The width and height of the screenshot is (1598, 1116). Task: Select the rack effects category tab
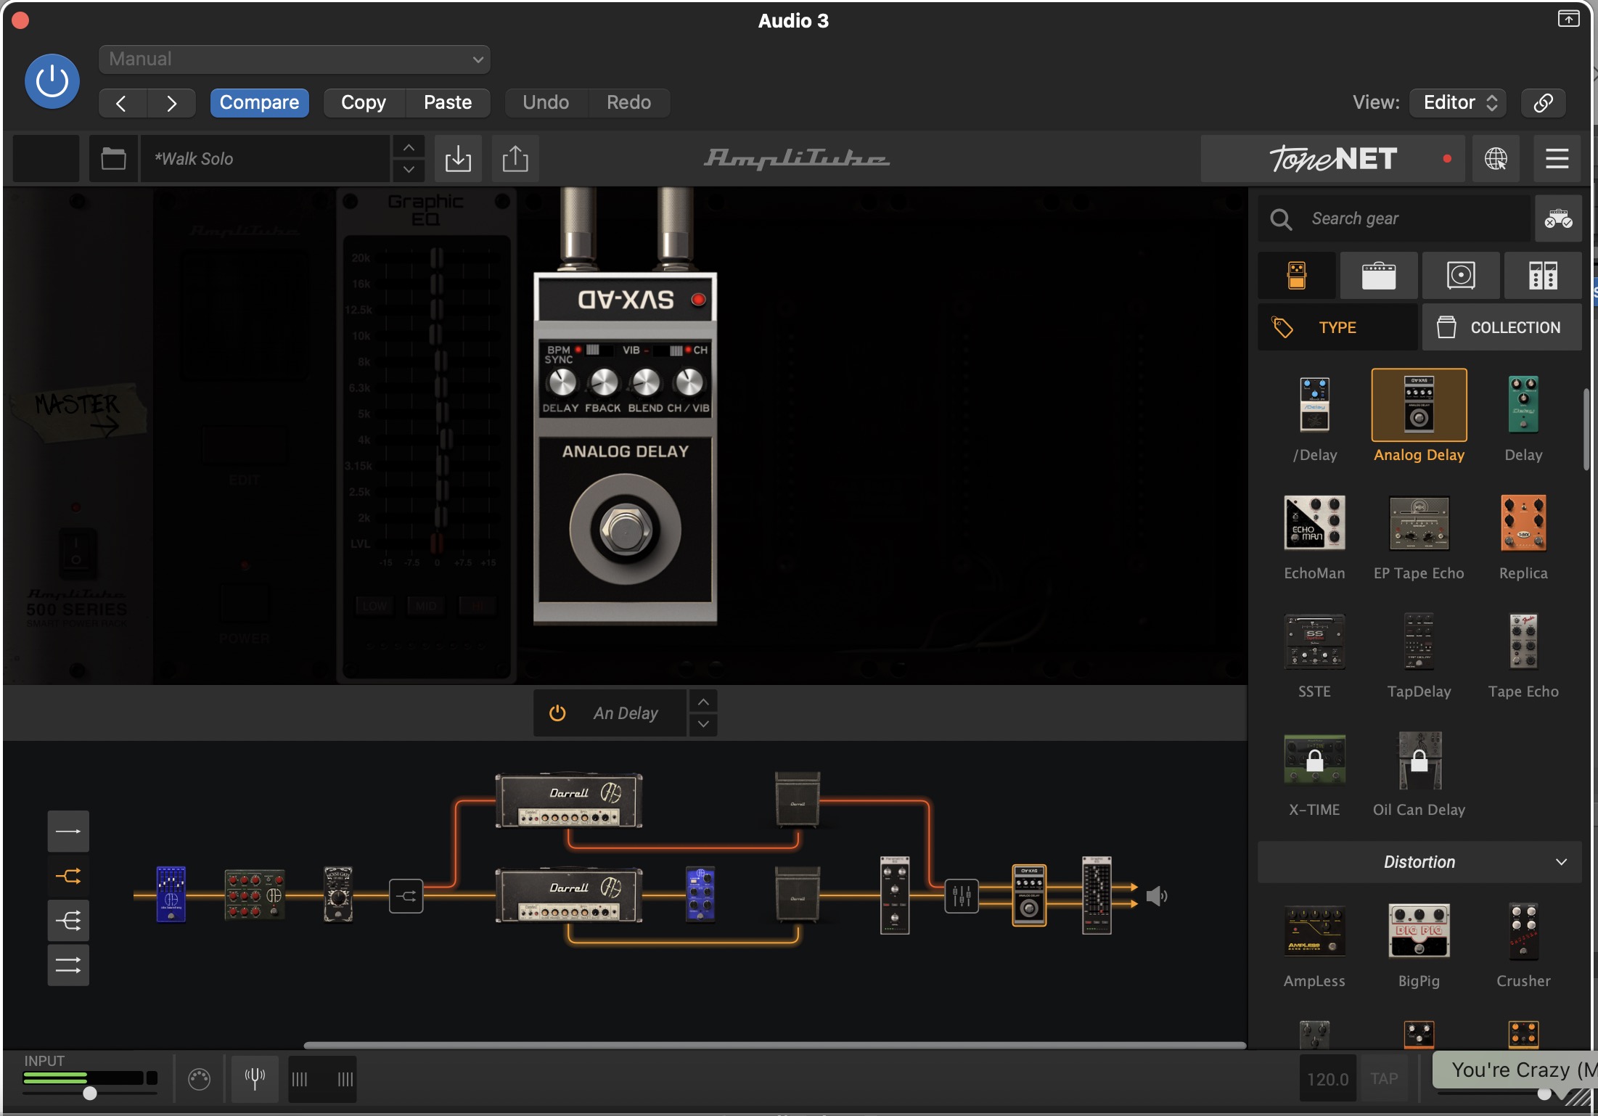click(x=1543, y=276)
